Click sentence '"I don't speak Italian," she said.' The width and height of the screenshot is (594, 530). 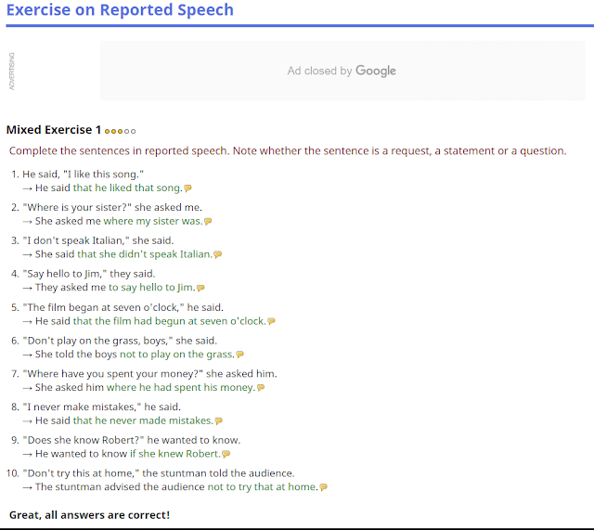coord(98,240)
